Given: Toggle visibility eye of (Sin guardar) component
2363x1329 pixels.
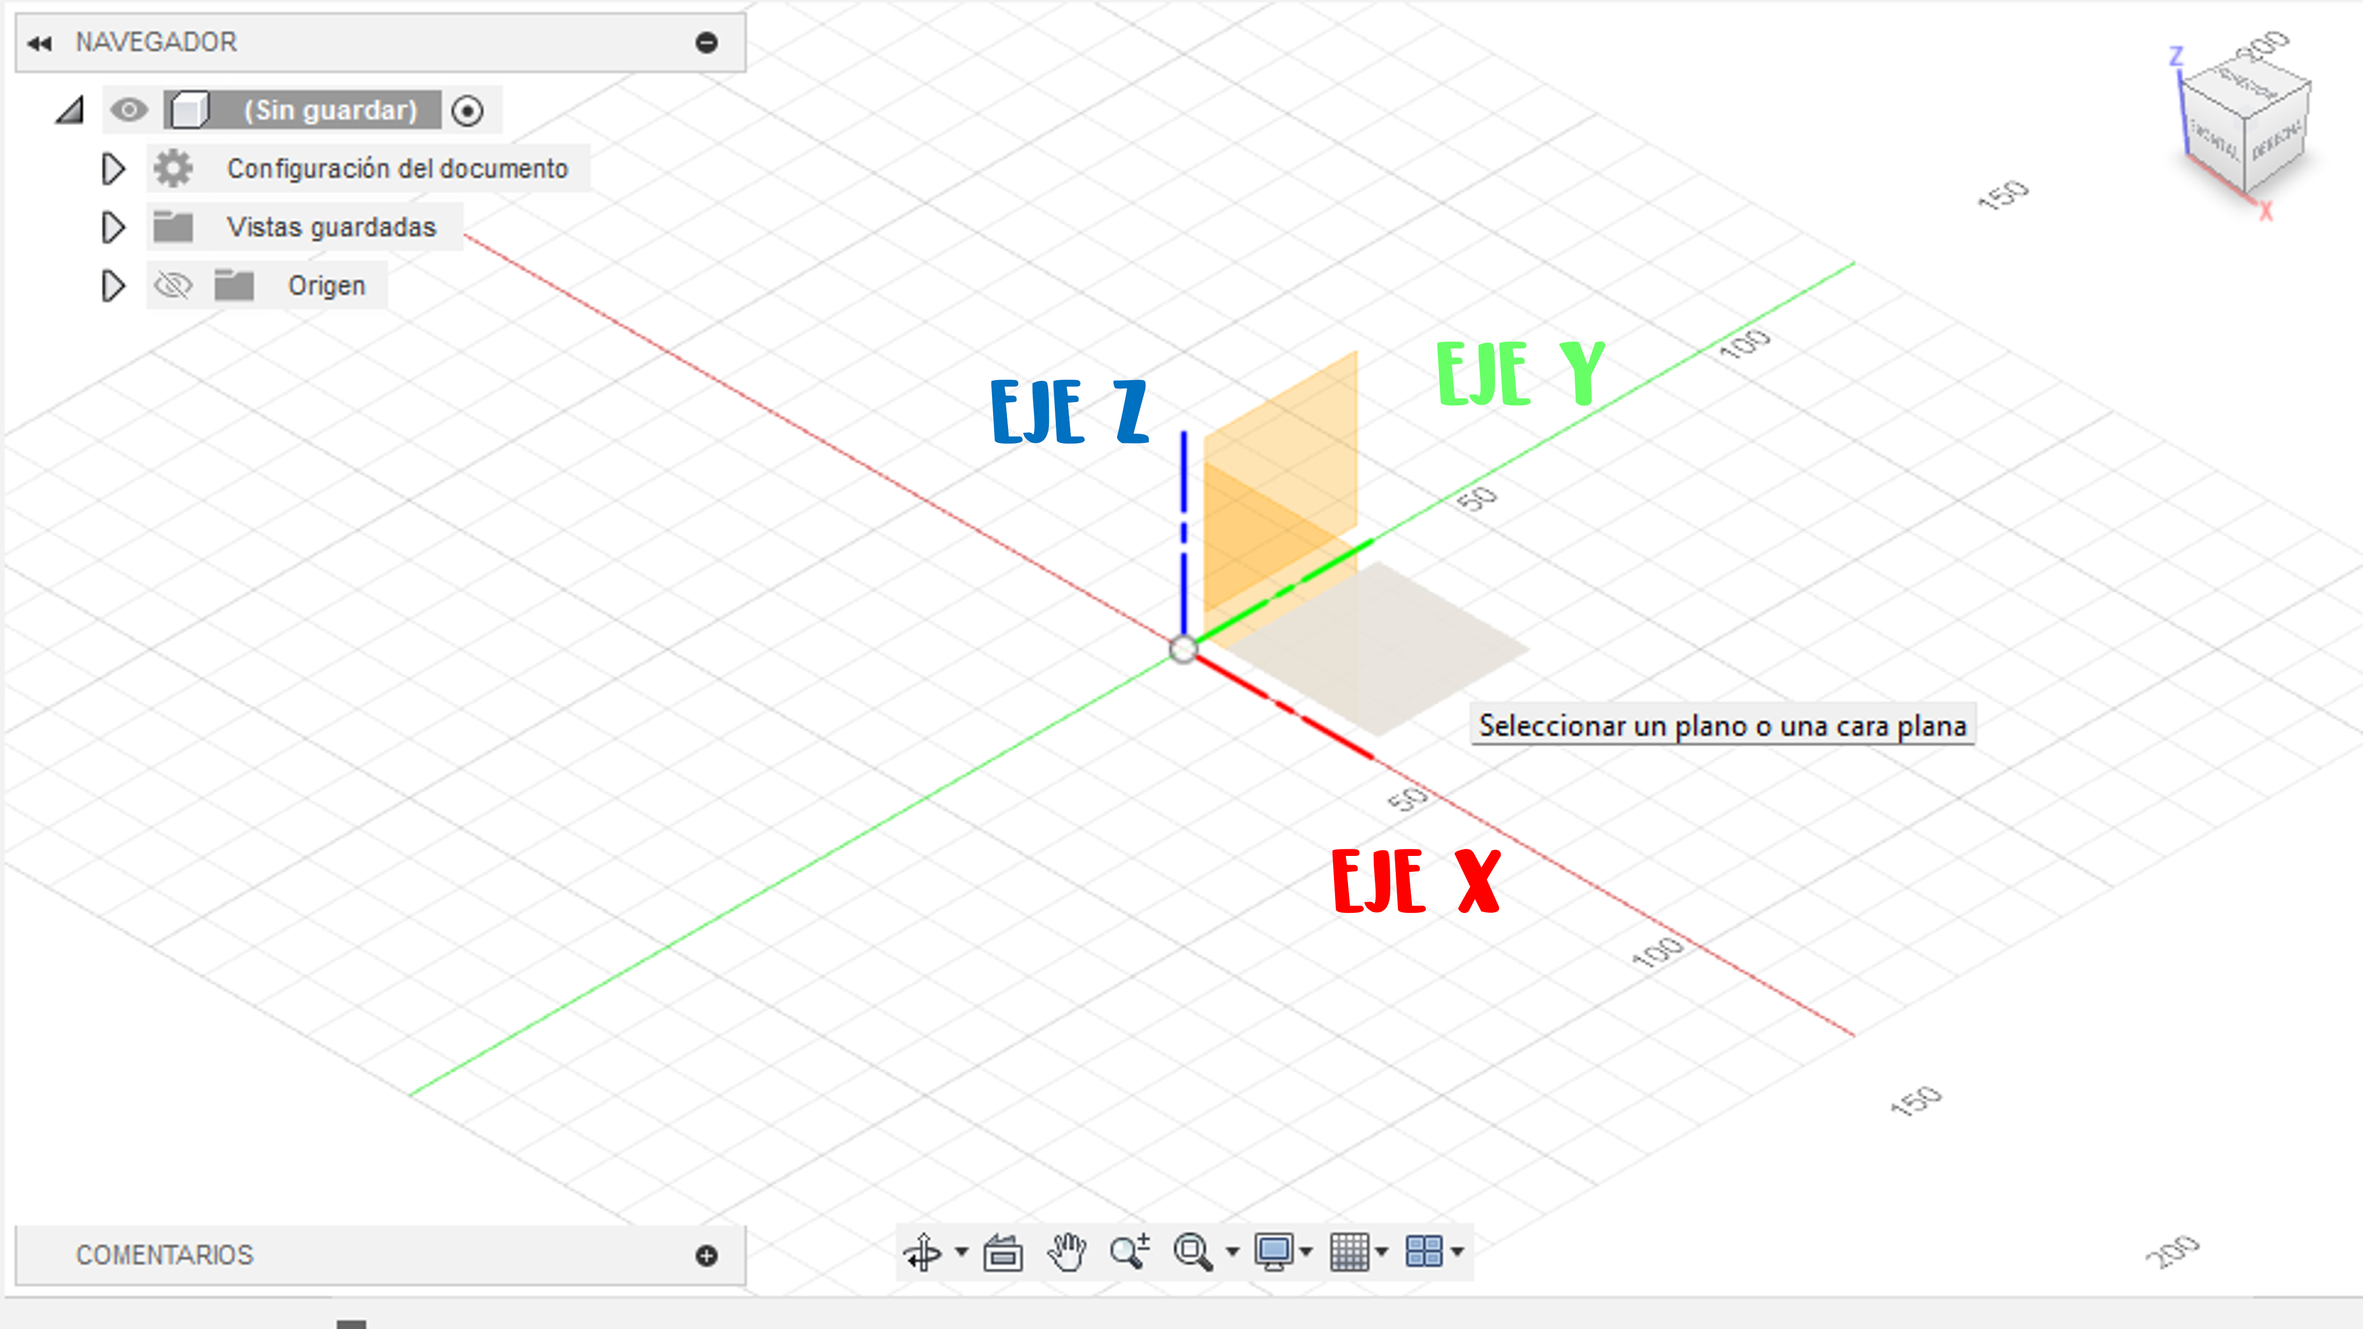Looking at the screenshot, I should 128,110.
